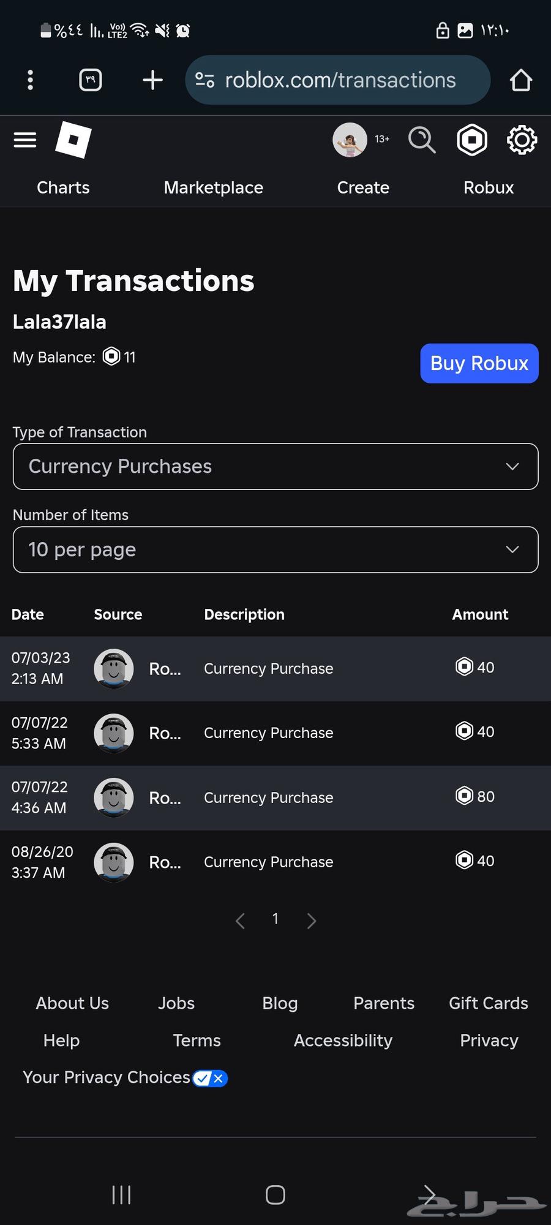Open the user avatar profile picture
This screenshot has width=551, height=1225.
[350, 140]
